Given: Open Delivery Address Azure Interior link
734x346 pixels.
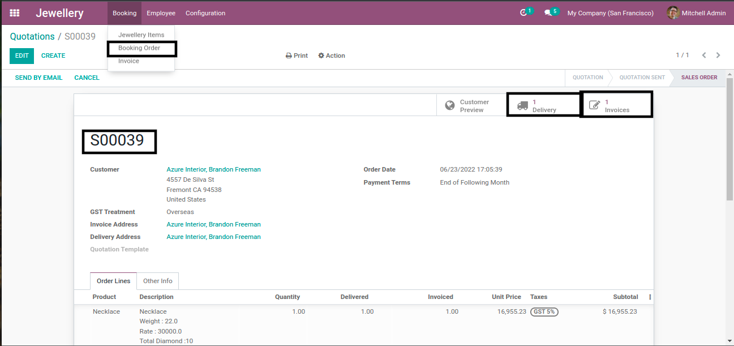Looking at the screenshot, I should tap(213, 237).
